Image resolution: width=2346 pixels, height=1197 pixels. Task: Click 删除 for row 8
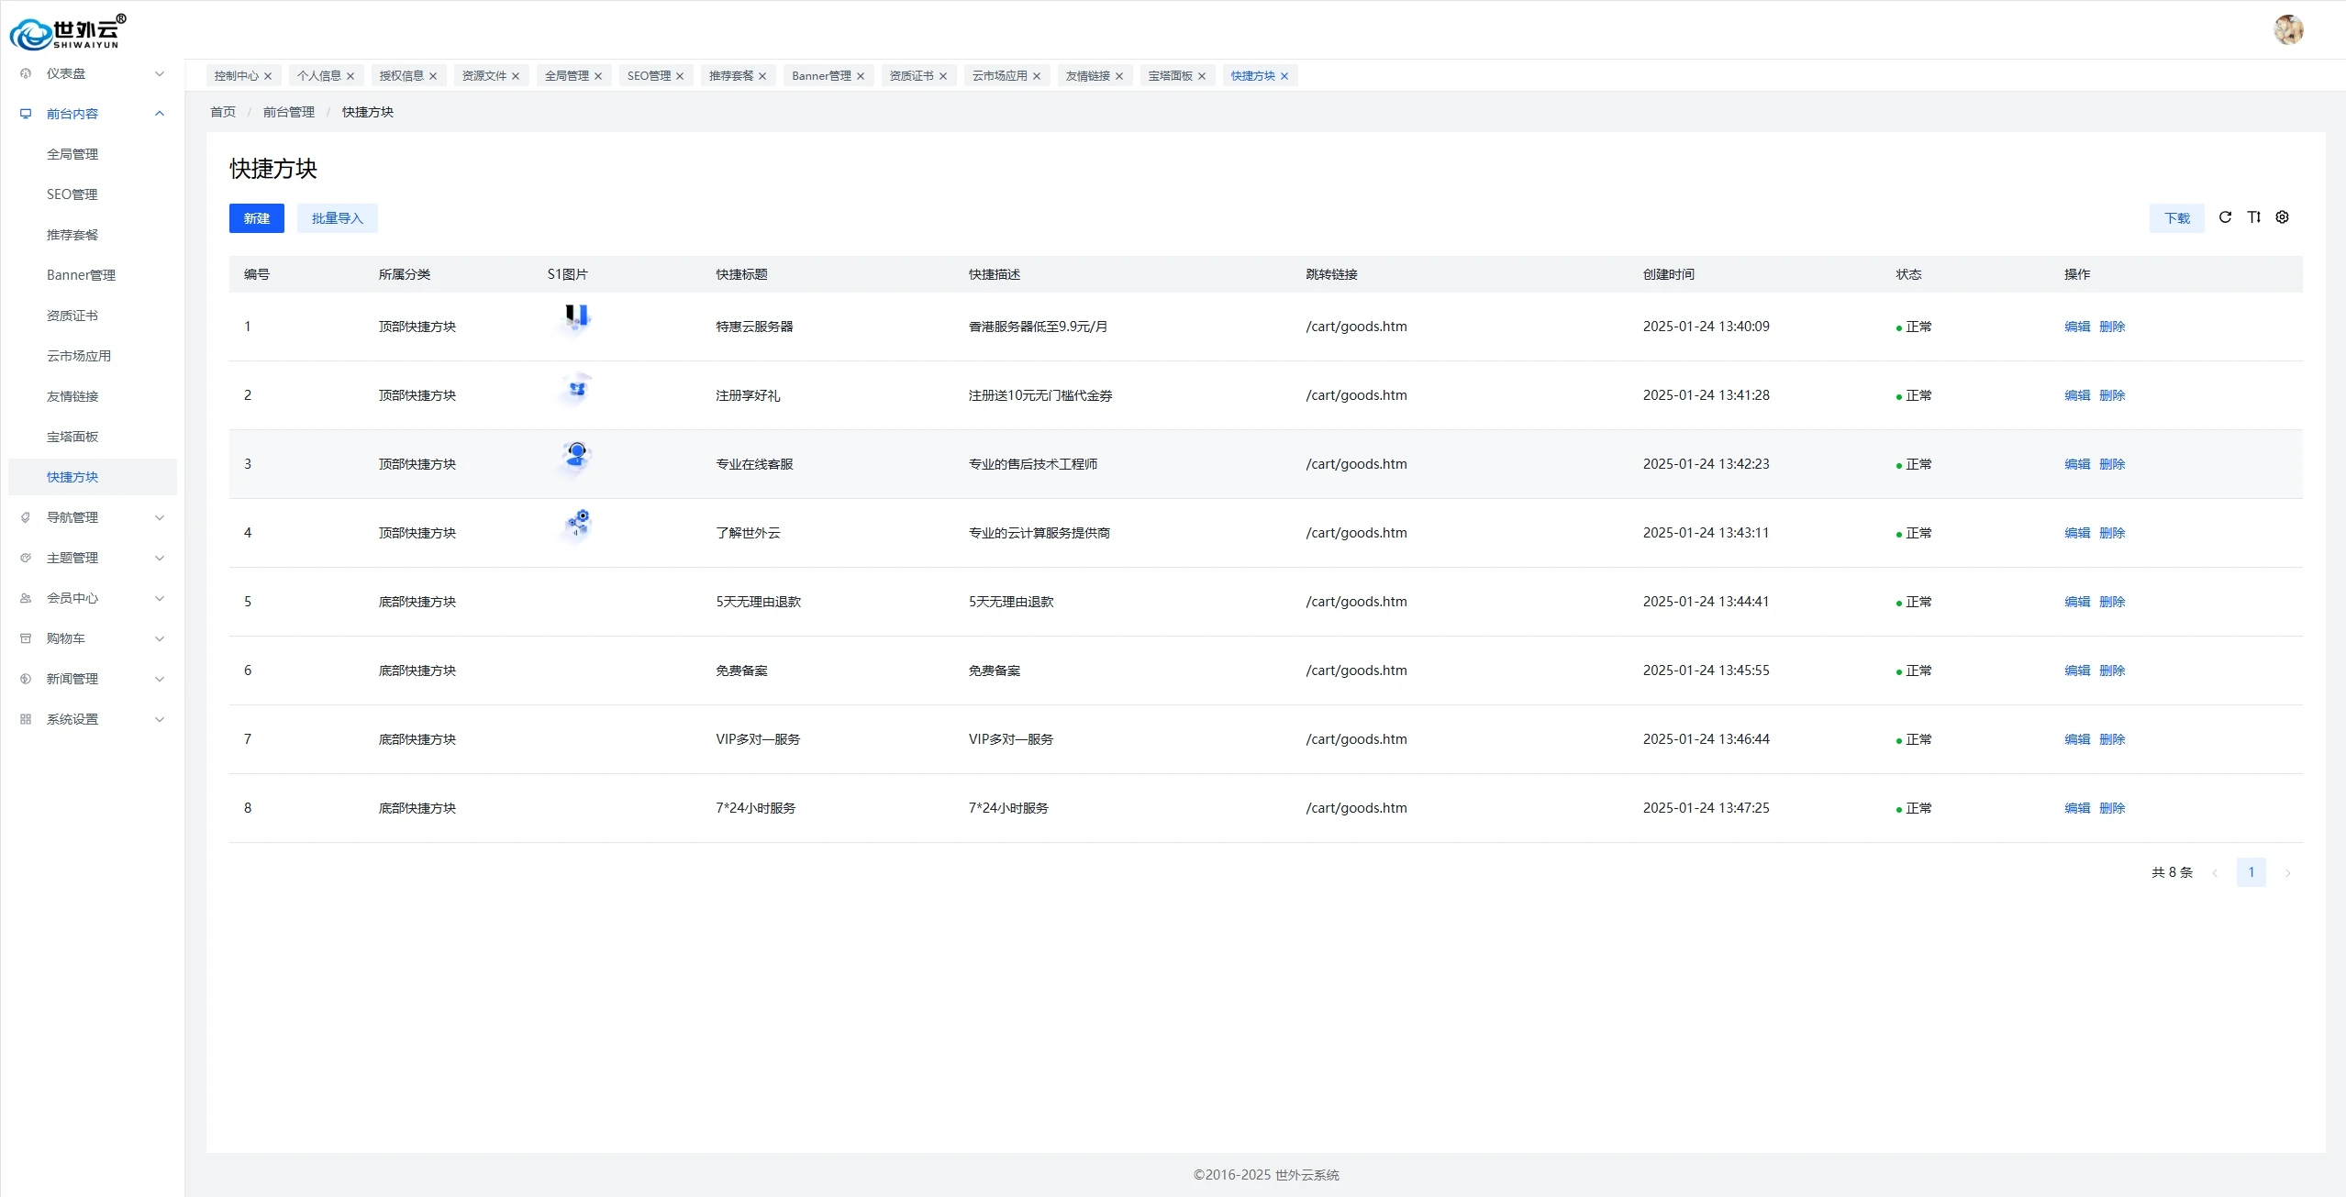point(2111,808)
